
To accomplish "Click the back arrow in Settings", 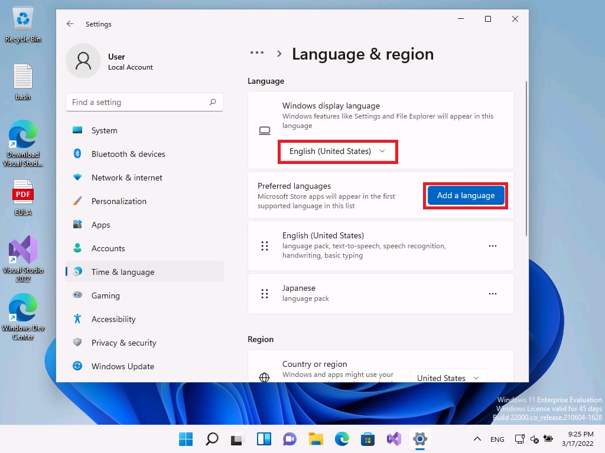I will tap(70, 24).
